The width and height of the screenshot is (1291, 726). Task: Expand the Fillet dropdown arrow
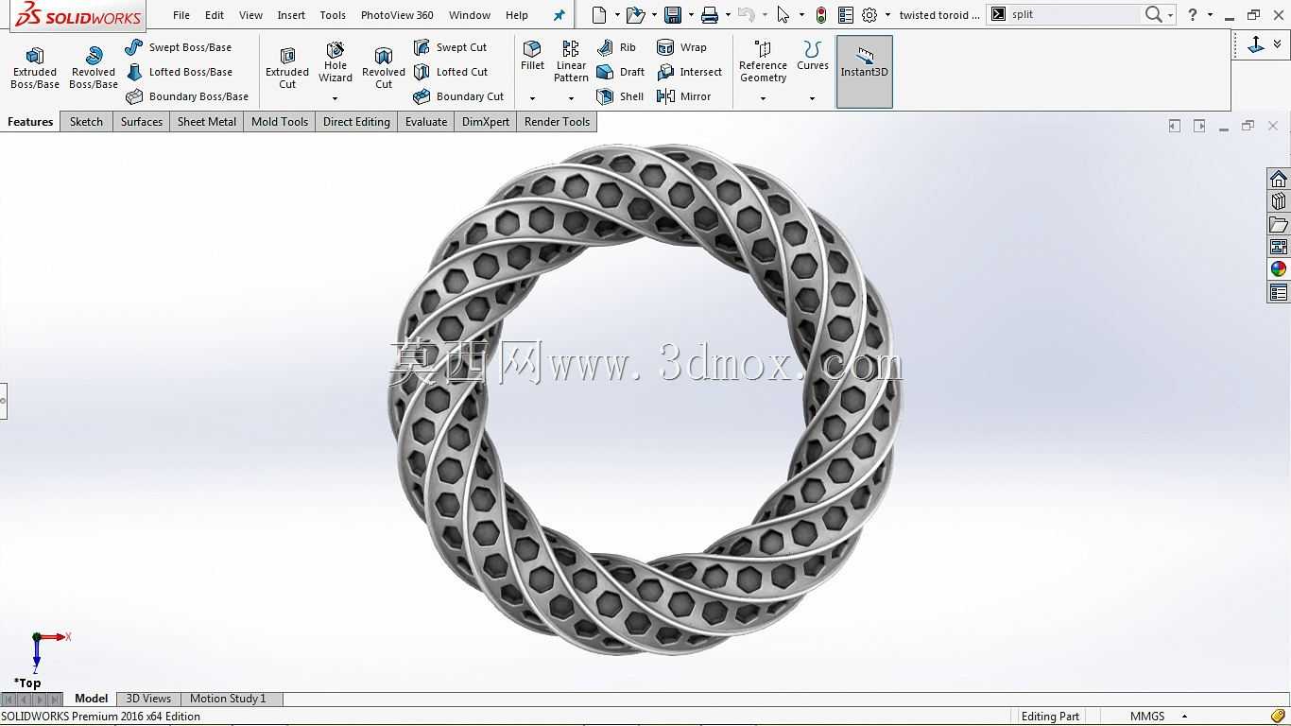532,98
